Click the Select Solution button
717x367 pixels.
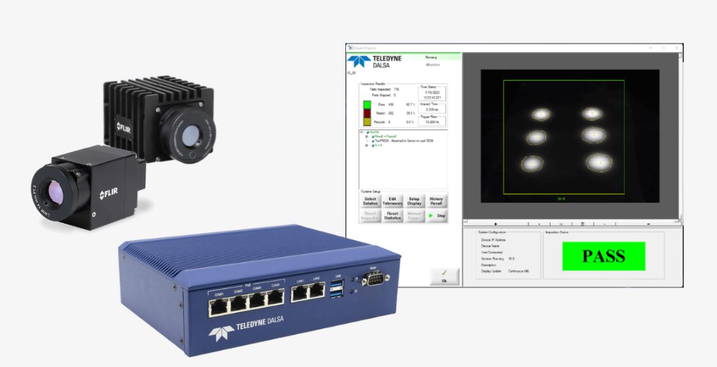point(370,201)
